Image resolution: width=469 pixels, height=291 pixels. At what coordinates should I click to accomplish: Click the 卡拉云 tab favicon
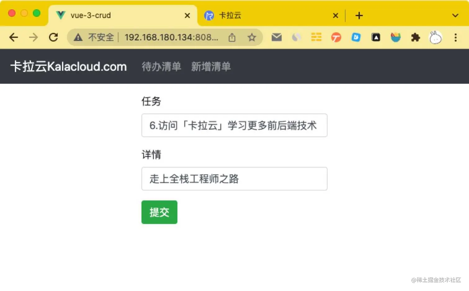point(209,16)
